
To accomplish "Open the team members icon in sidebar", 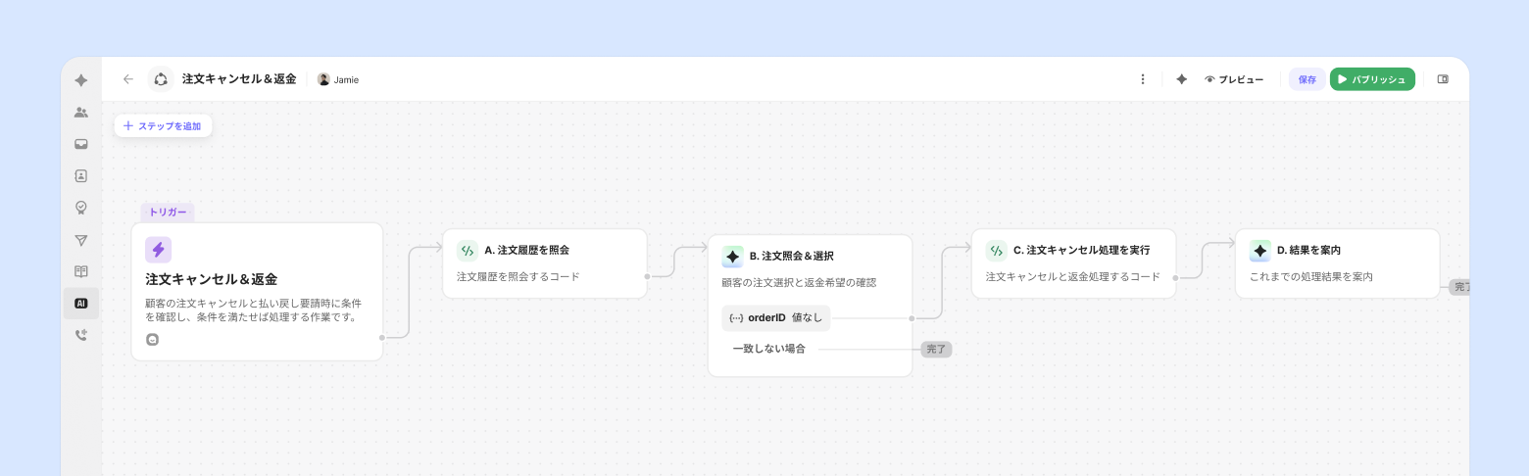I will [81, 113].
